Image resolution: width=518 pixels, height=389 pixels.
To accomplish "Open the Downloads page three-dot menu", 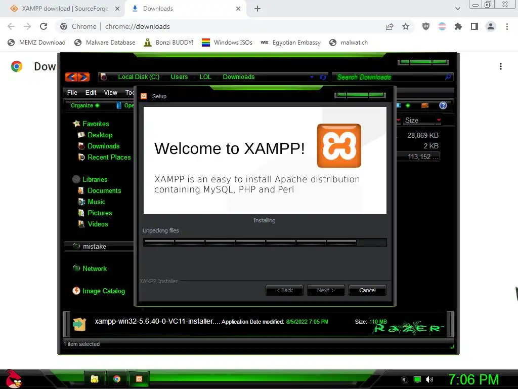I will point(501,66).
